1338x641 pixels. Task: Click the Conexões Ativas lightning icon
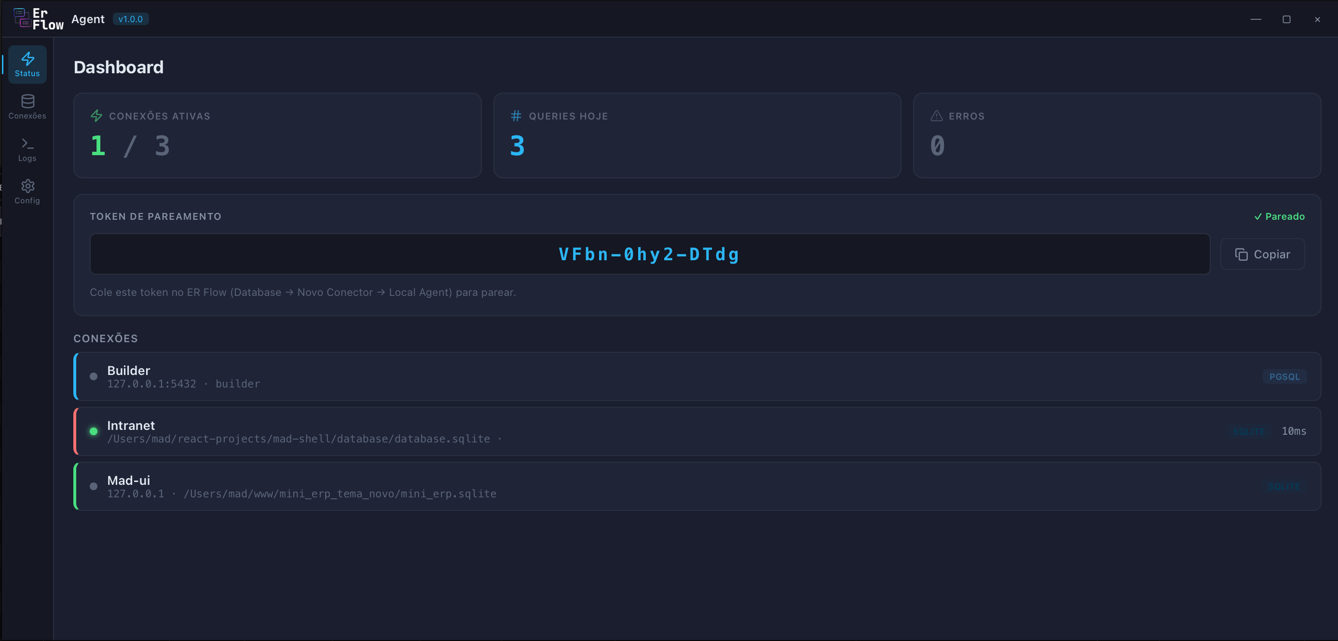pyautogui.click(x=96, y=116)
